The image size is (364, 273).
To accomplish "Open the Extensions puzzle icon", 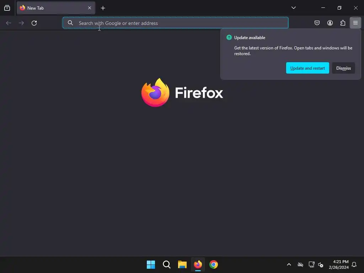I will [x=343, y=23].
